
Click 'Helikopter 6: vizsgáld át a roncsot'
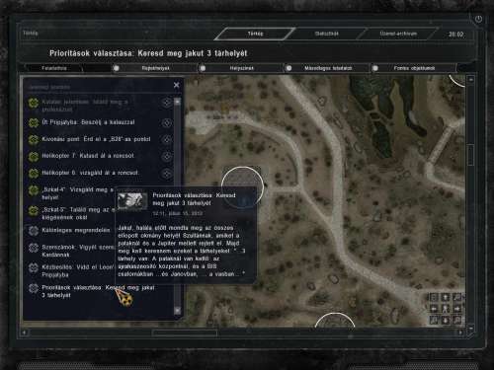90,173
